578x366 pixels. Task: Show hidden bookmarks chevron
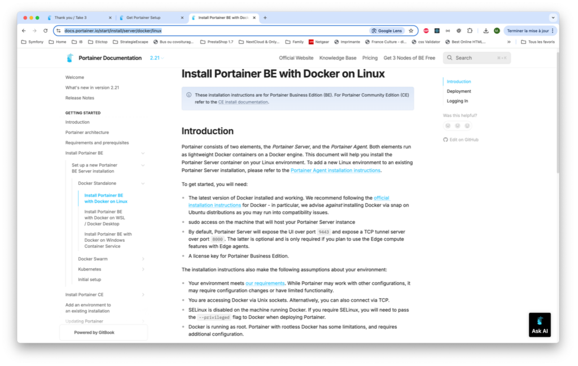coord(509,42)
